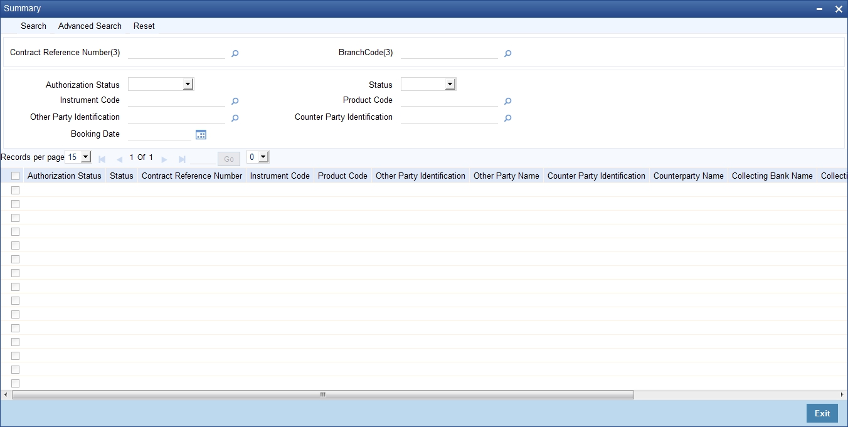Go to first page of records
848x427 pixels.
click(x=102, y=159)
